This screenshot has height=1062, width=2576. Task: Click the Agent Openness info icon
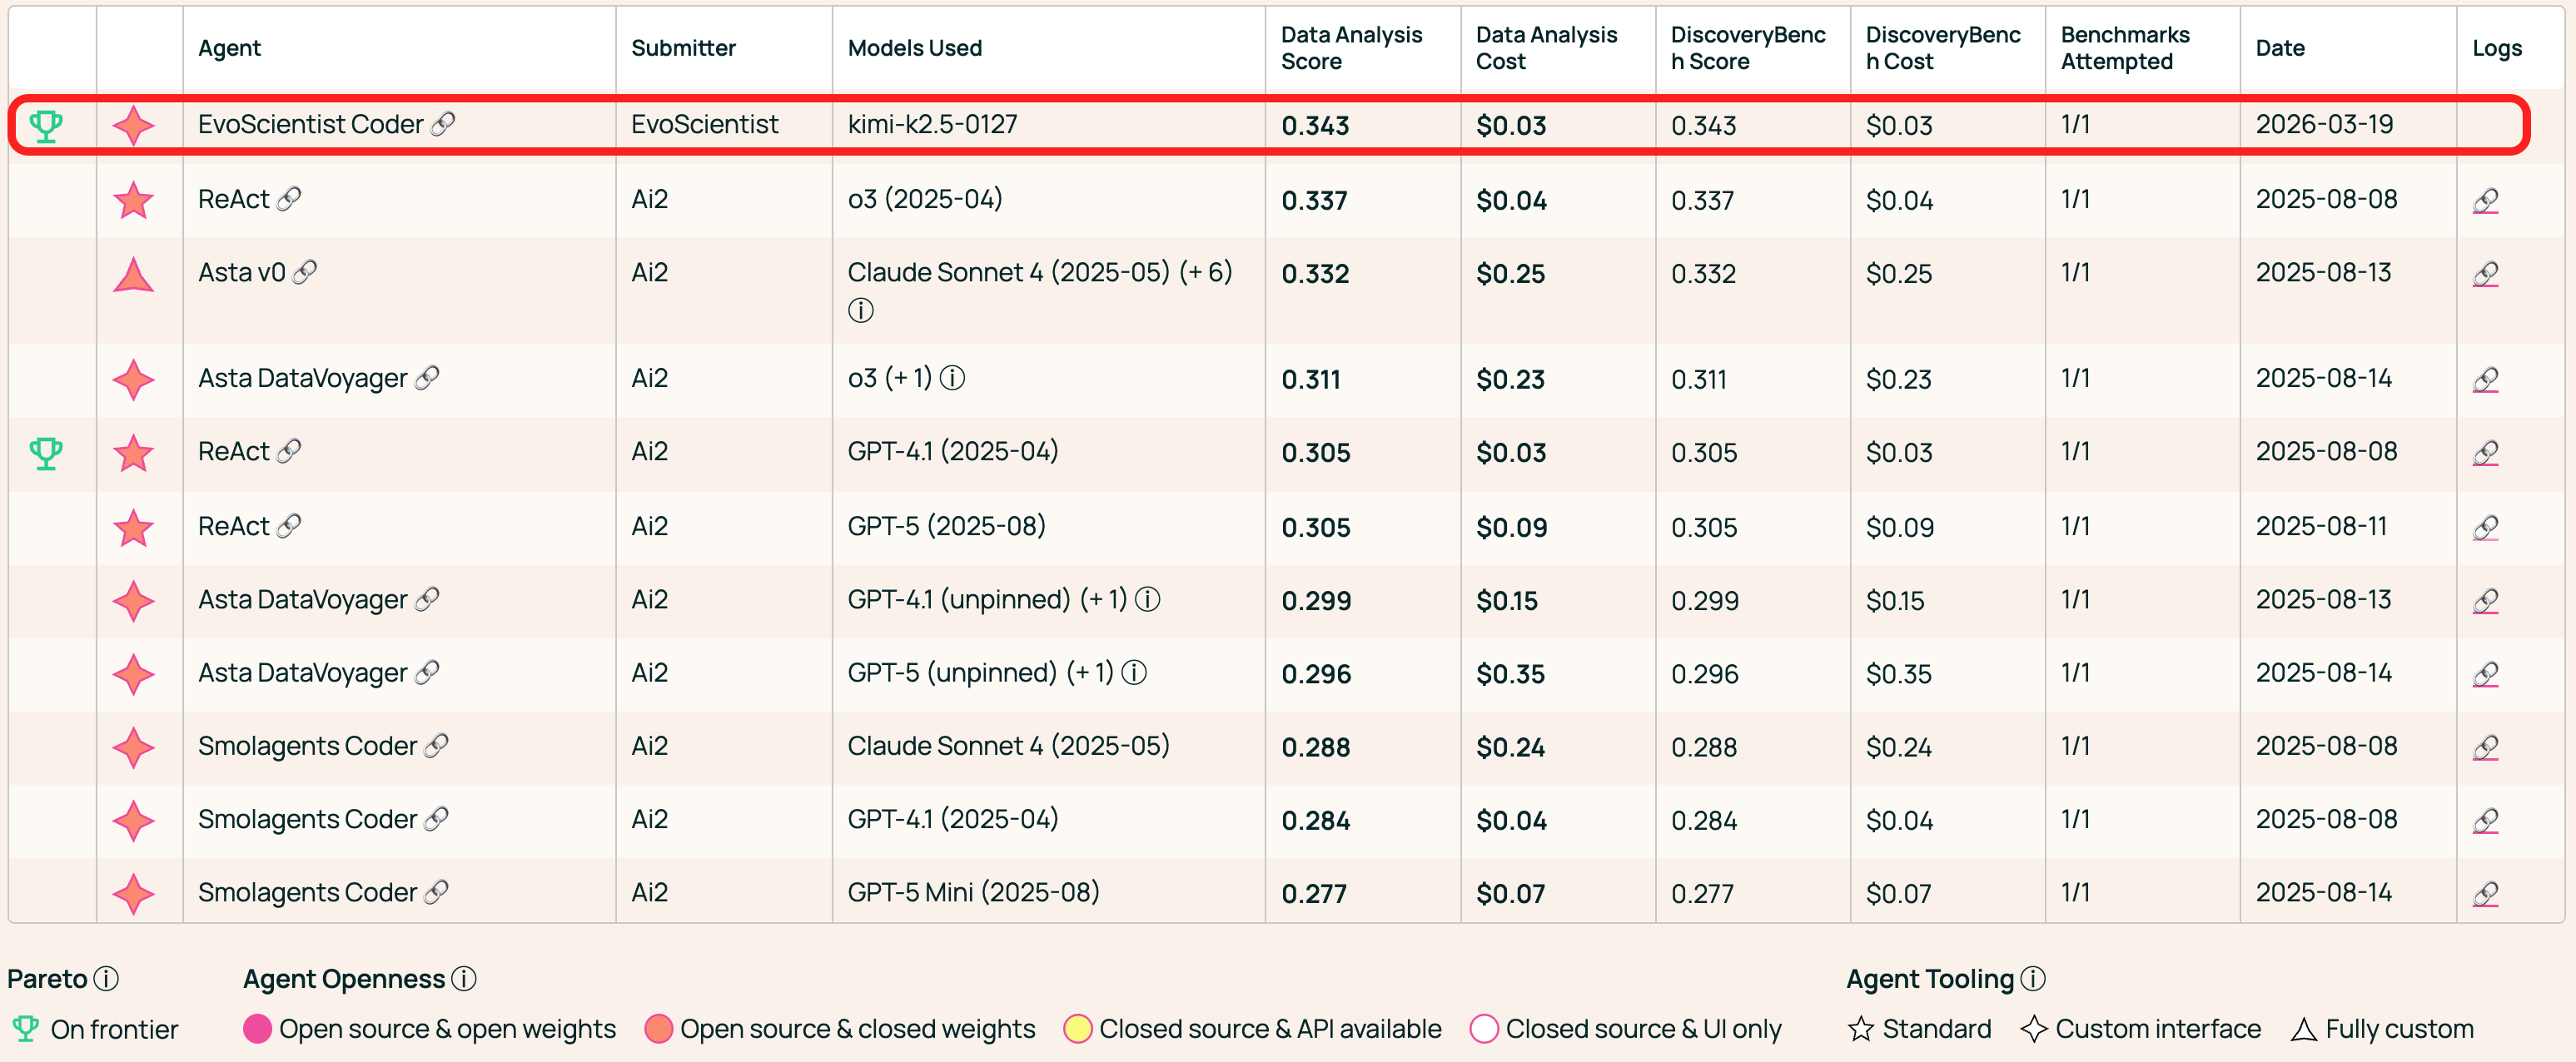pyautogui.click(x=463, y=978)
